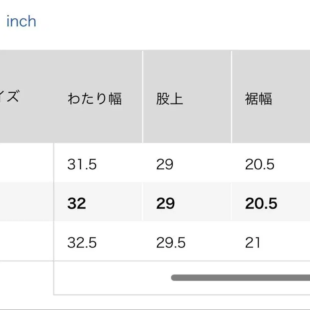Click the 裾幅 column header
Image resolution: width=310 pixels, height=310 pixels.
[x=258, y=99]
